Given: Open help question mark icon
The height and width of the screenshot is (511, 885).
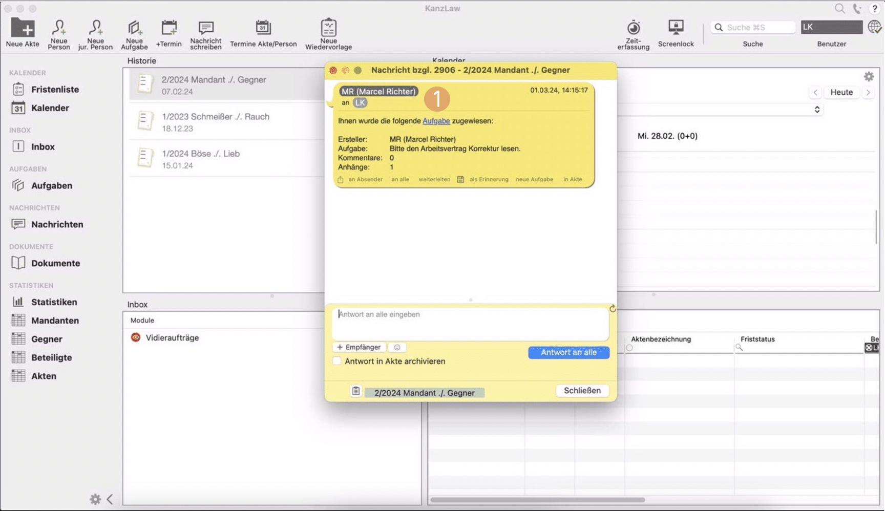Looking at the screenshot, I should tap(875, 9).
